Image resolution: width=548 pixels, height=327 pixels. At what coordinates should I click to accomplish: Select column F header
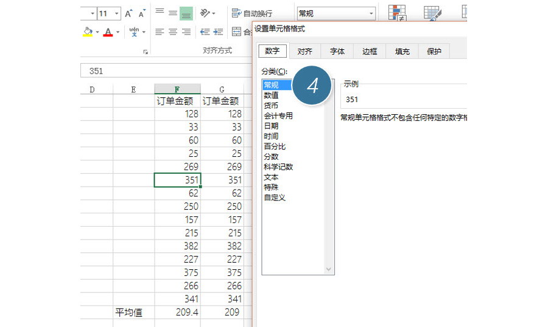(x=177, y=89)
